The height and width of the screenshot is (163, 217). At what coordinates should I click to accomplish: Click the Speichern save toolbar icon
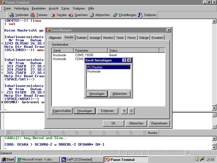tap(71, 15)
